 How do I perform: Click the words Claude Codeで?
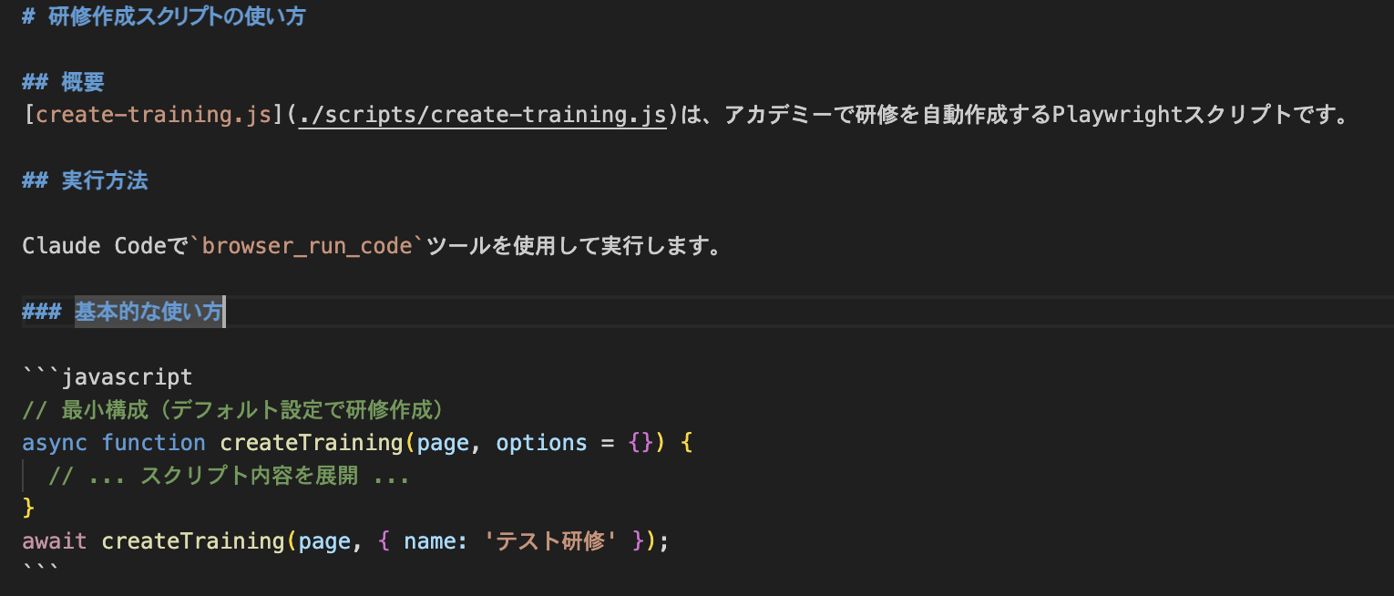[x=105, y=246]
